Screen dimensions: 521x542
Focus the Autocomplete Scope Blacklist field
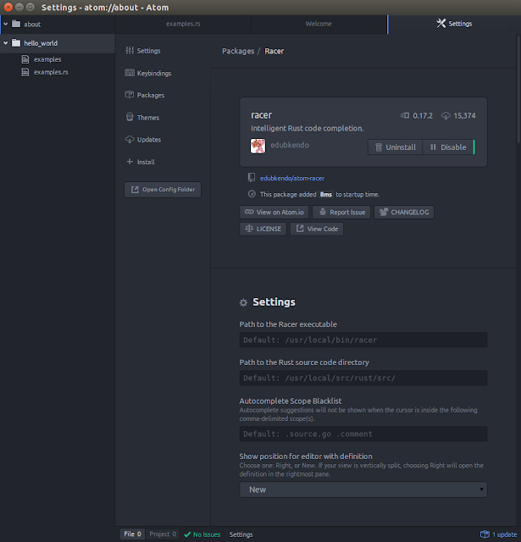(x=363, y=434)
